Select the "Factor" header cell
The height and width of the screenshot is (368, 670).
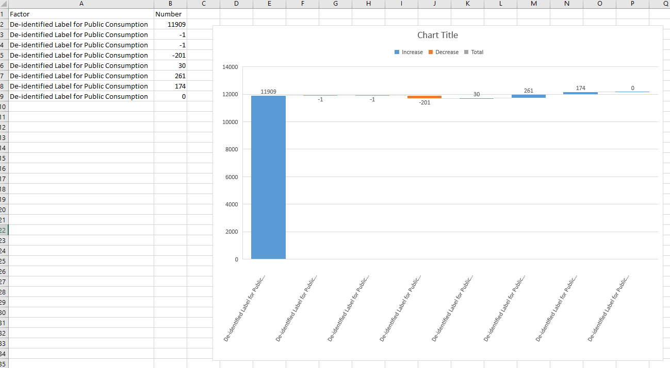pyautogui.click(x=81, y=14)
